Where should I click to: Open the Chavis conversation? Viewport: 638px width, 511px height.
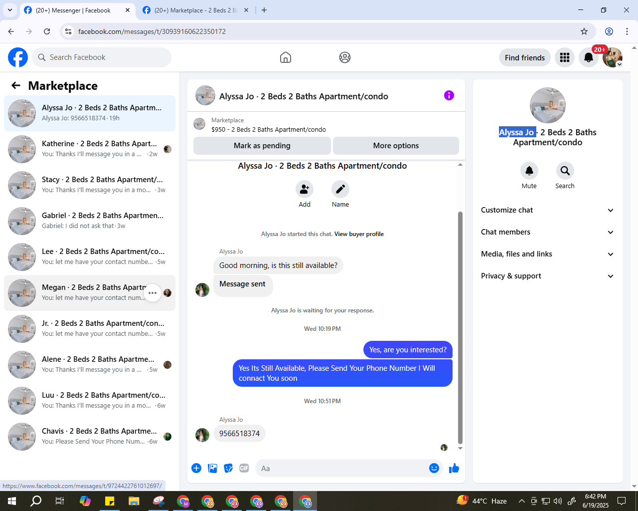coord(90,437)
